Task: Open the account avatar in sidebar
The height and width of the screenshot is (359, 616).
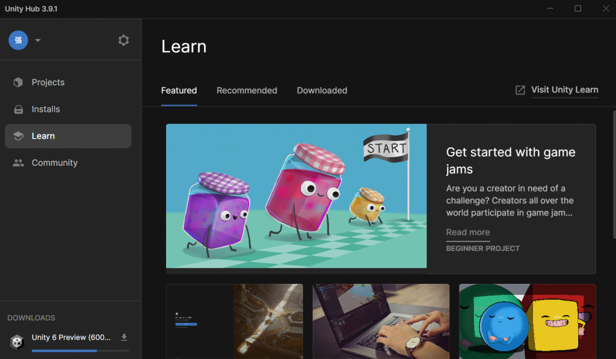Action: [19, 40]
